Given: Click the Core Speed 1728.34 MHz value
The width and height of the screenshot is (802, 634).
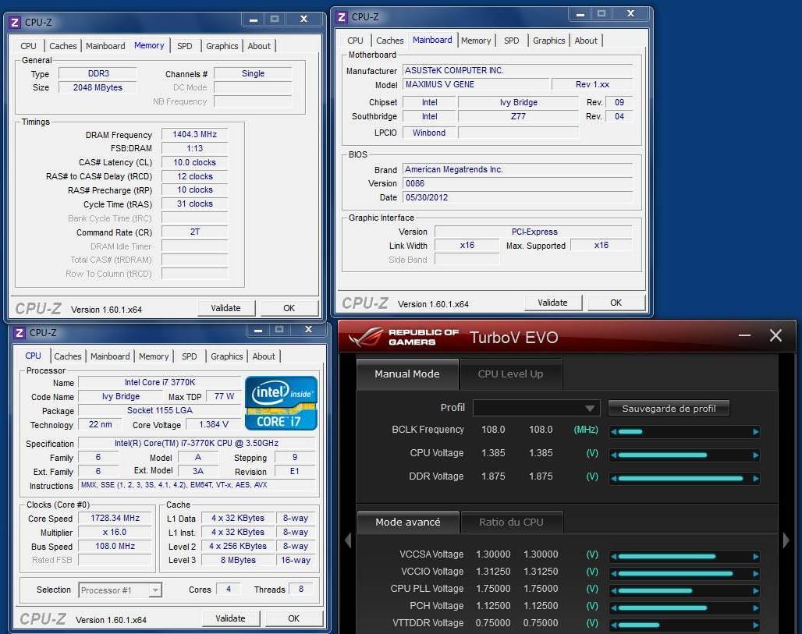Looking at the screenshot, I should pos(115,518).
